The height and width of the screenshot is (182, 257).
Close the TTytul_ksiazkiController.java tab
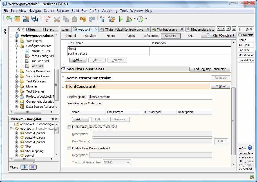pos(148,30)
